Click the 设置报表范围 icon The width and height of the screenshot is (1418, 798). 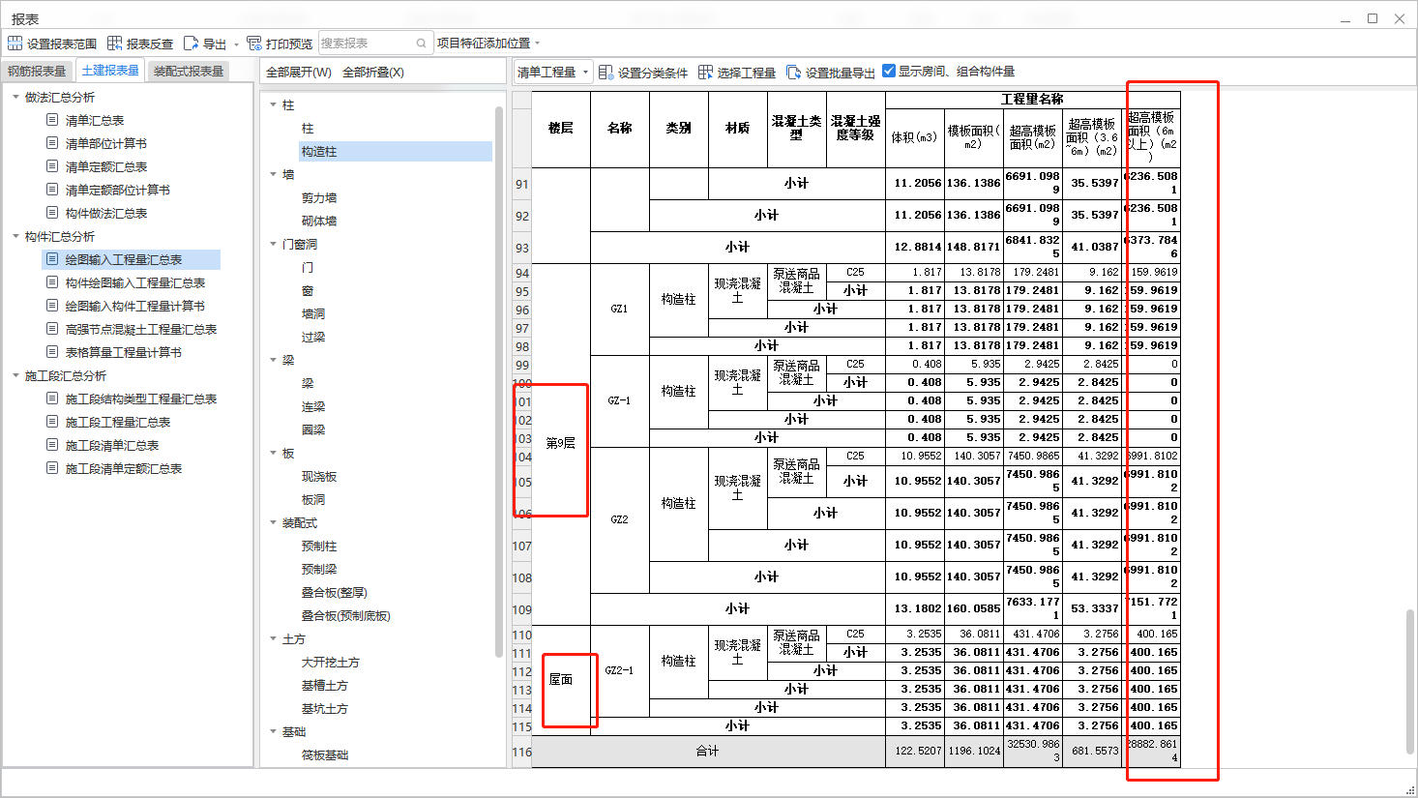[15, 44]
